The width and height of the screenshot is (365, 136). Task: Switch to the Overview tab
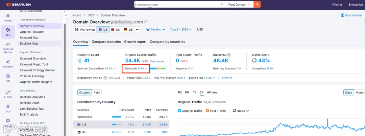click(81, 42)
